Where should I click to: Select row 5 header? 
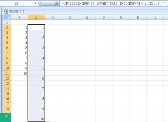click(x=7, y=43)
